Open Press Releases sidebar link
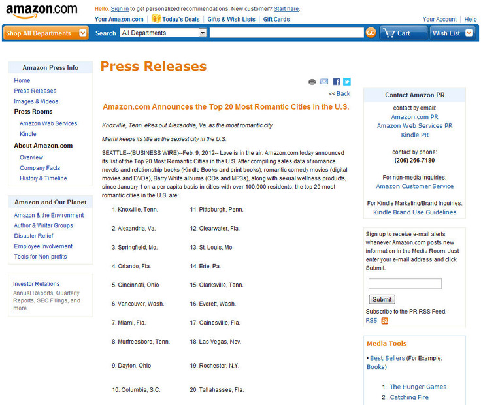 (x=35, y=91)
